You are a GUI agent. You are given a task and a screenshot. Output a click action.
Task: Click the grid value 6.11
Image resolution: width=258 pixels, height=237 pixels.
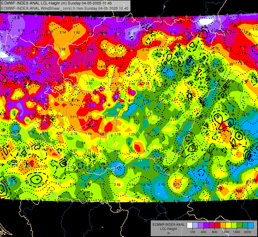point(245,98)
